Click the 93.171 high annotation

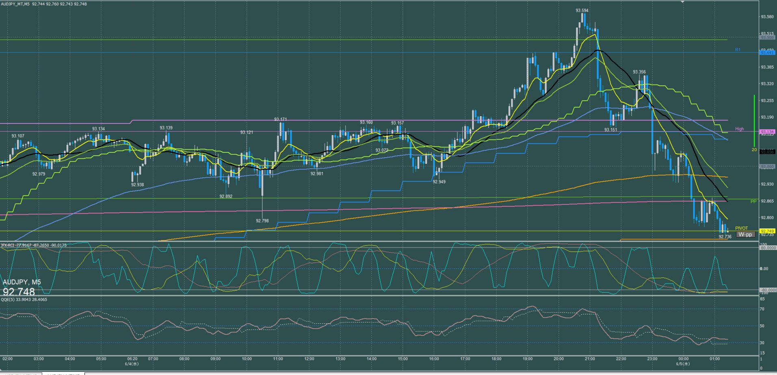pos(280,119)
